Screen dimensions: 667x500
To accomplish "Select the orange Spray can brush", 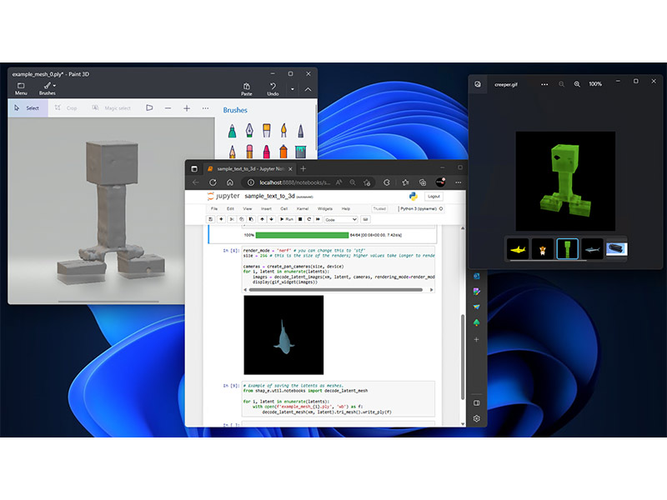I will click(283, 152).
